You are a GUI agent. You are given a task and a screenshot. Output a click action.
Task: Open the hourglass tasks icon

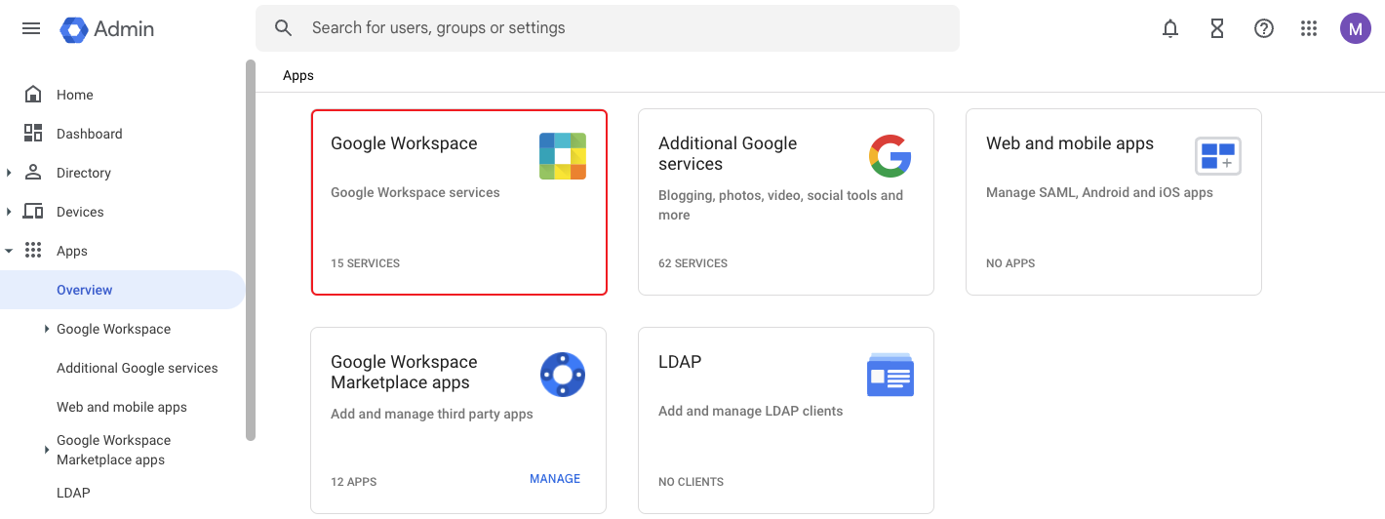1217,28
